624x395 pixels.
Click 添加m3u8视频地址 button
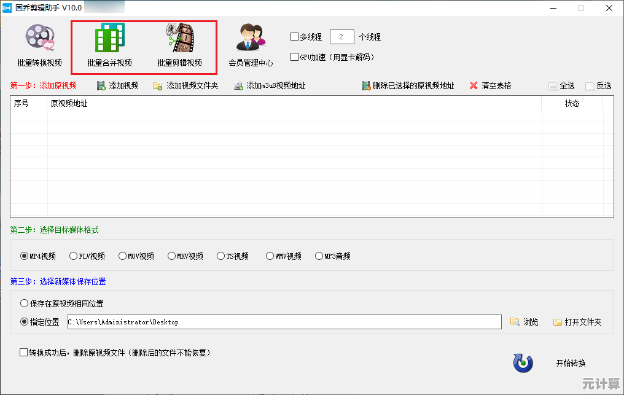coord(270,86)
